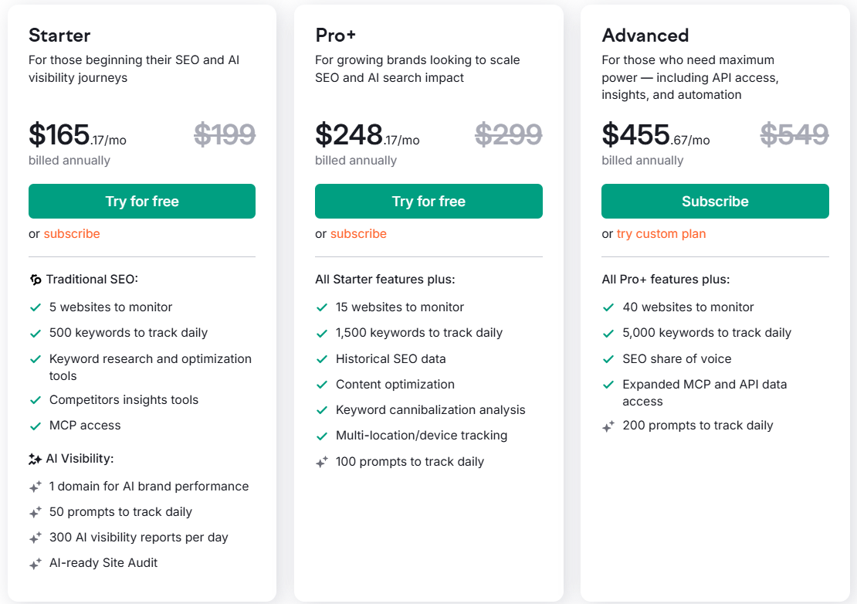The height and width of the screenshot is (604, 857).
Task: Click the checkmark next to 'MCP access'
Action: coord(35,425)
